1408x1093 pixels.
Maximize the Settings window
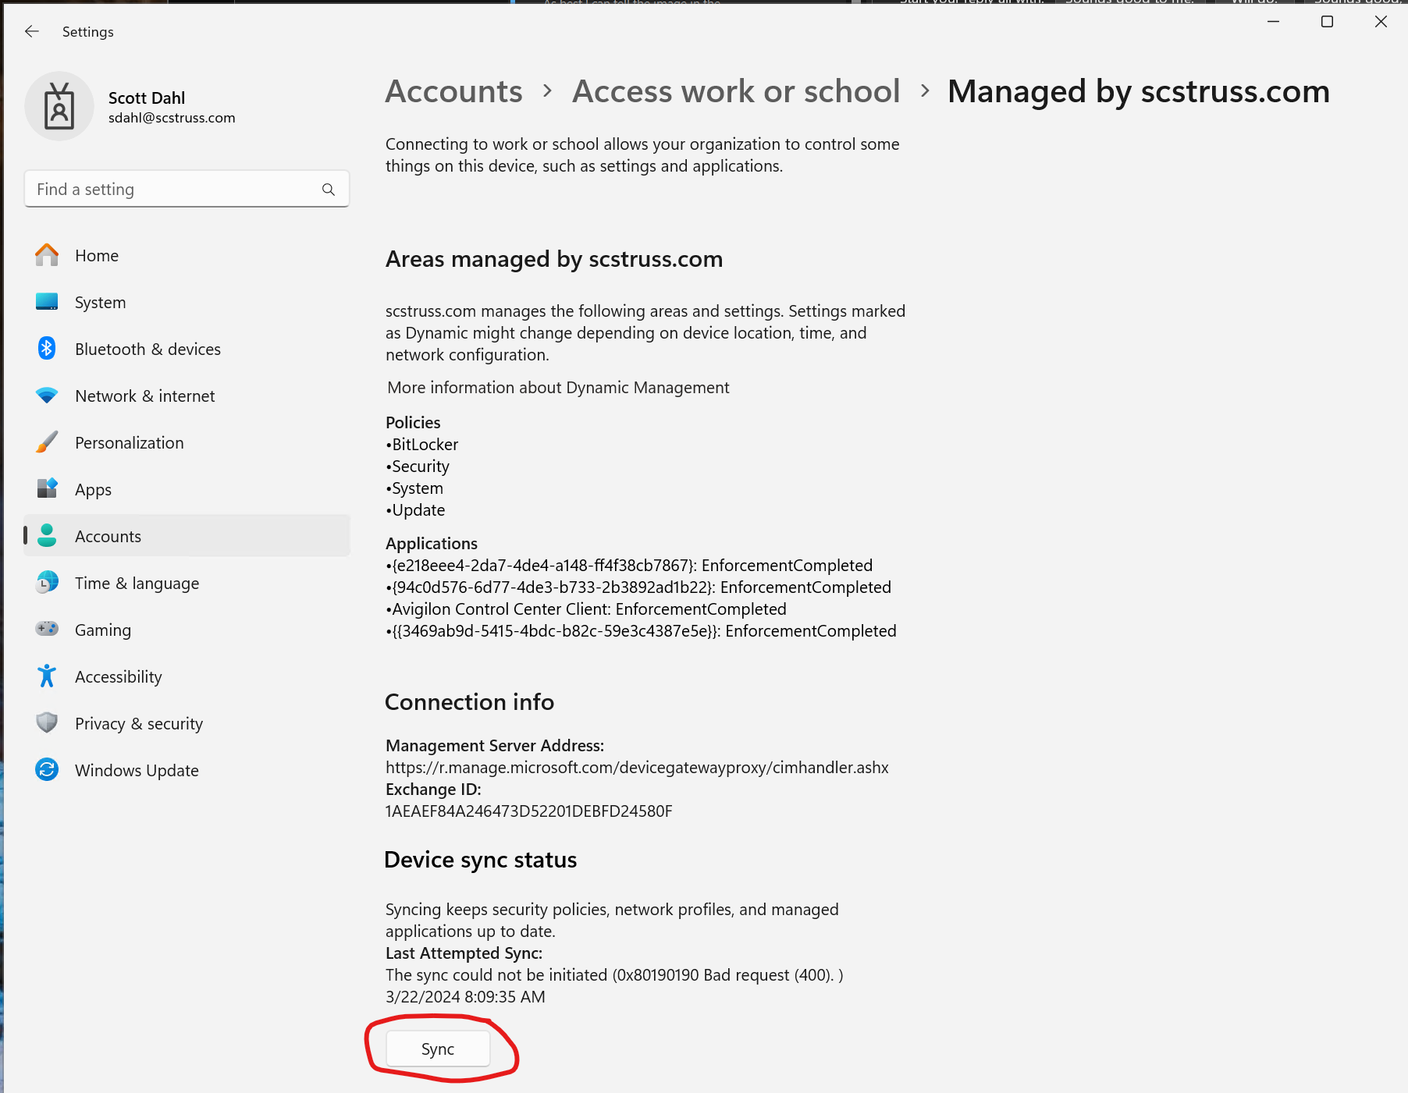pos(1327,22)
